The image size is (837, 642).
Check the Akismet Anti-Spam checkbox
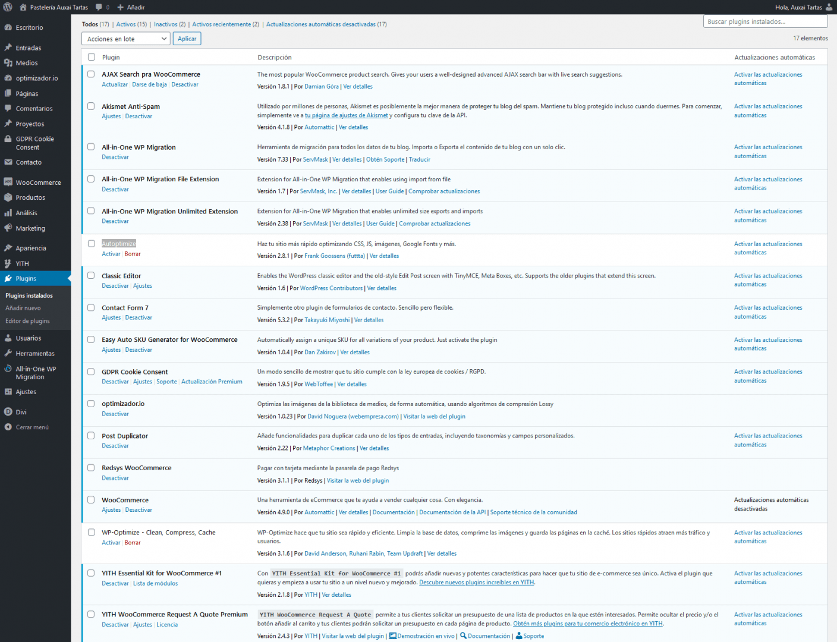pos(91,106)
